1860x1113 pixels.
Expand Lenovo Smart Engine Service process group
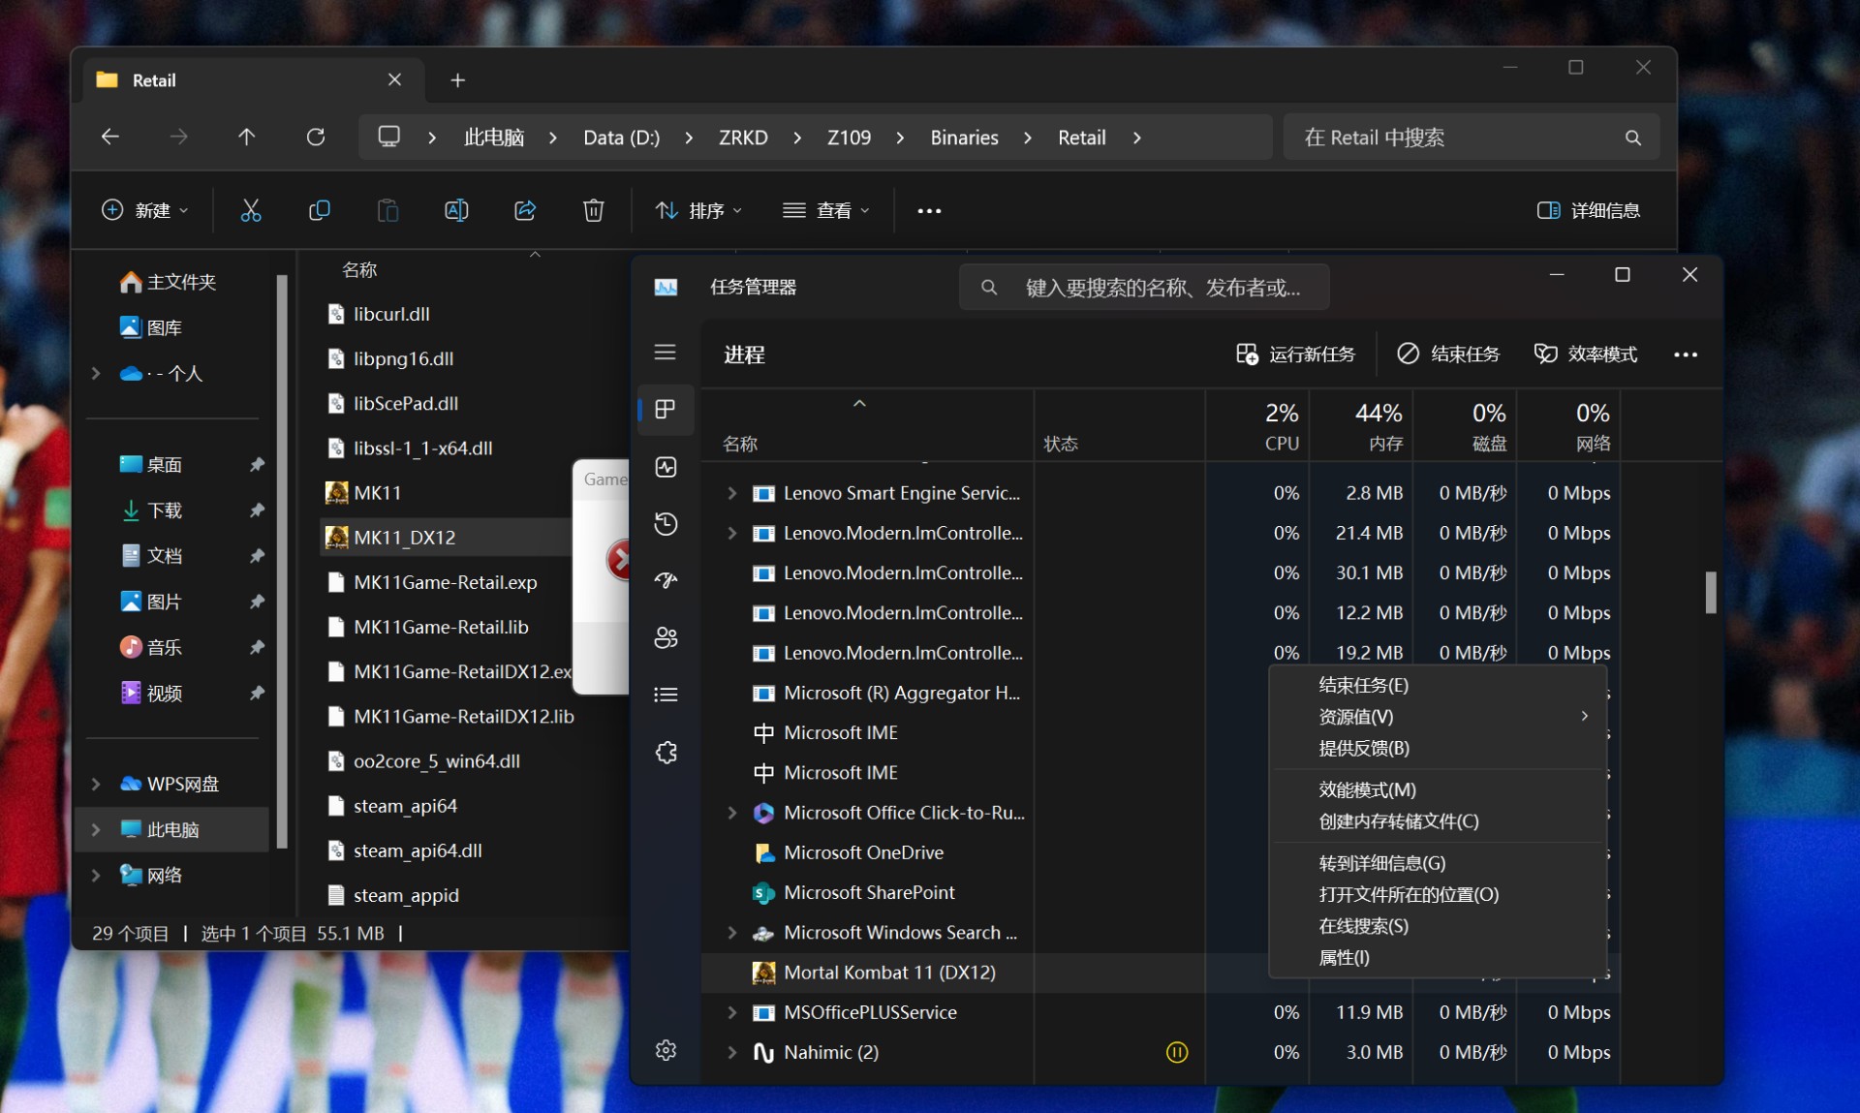coord(732,493)
